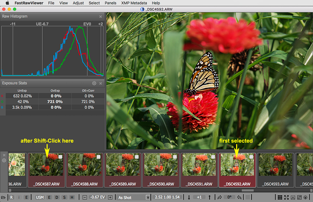Click the open folder icon in bottom toolbar
The image size is (313, 202).
pos(3,197)
